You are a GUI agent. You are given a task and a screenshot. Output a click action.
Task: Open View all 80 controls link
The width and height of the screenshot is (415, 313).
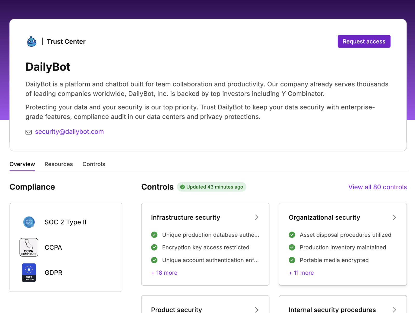377,187
